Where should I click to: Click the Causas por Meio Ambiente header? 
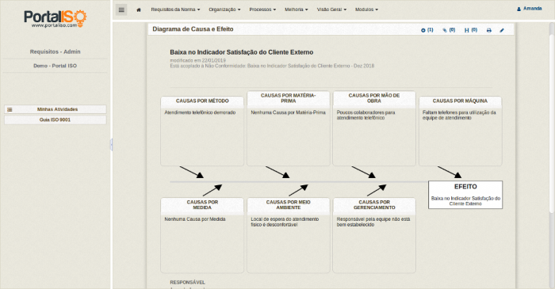(x=288, y=205)
